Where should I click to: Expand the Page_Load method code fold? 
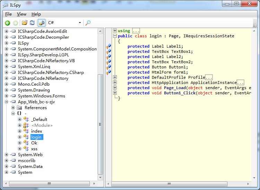pyautogui.click(x=115, y=88)
